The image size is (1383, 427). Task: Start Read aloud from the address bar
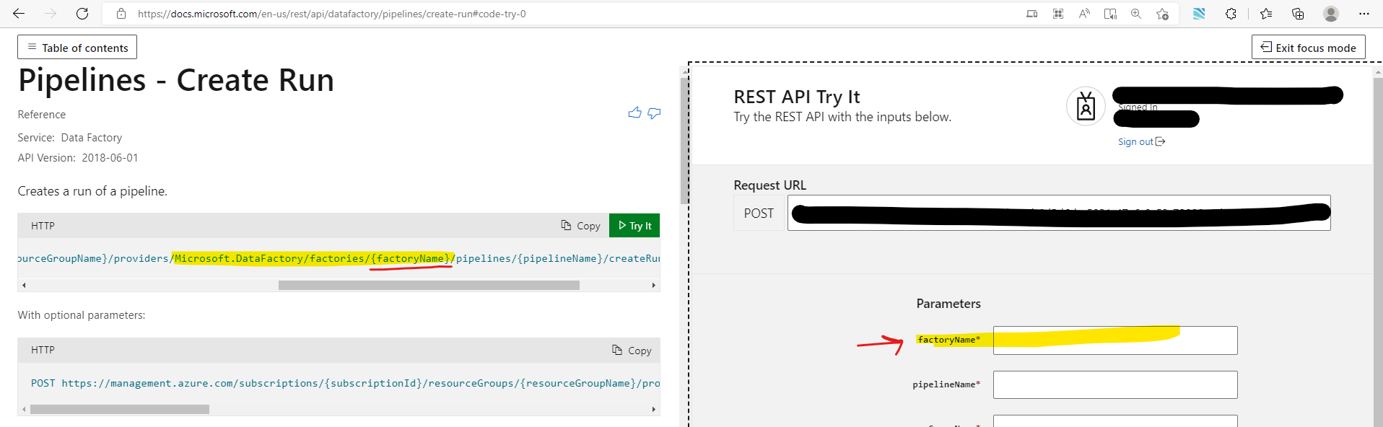[1084, 14]
